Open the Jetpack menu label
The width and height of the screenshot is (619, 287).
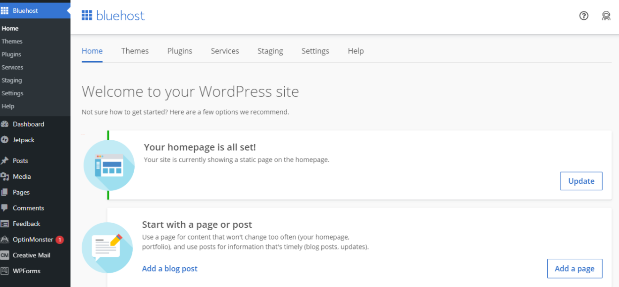[24, 140]
